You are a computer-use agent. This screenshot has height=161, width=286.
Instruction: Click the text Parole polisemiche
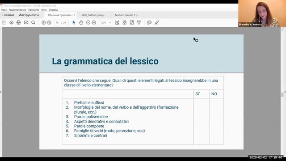(x=91, y=117)
